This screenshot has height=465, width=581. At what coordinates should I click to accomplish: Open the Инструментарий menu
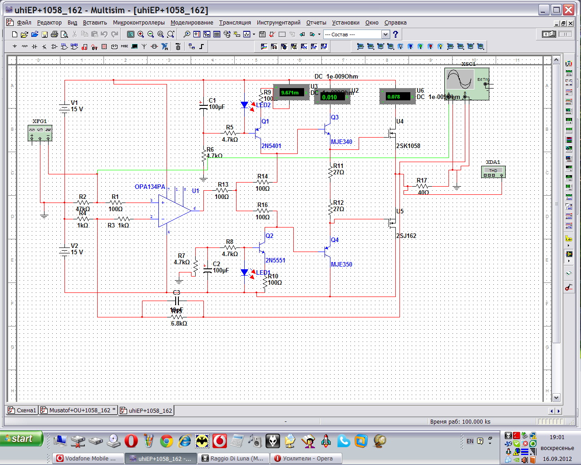[278, 22]
